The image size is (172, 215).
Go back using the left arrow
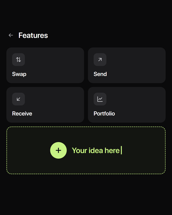tap(11, 35)
